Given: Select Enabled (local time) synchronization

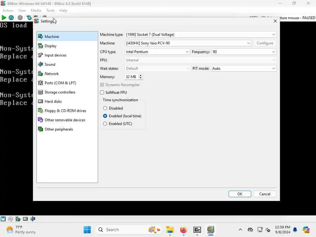Looking at the screenshot, I should pos(105,116).
